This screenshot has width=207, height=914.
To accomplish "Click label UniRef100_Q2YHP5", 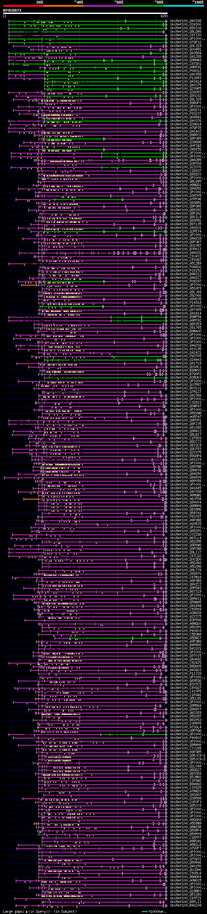I will click(186, 89).
